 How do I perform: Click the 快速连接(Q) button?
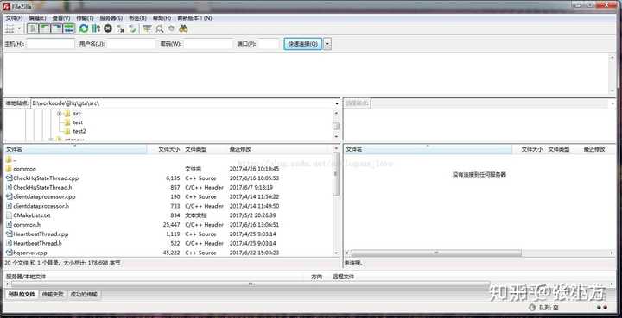pyautogui.click(x=303, y=44)
